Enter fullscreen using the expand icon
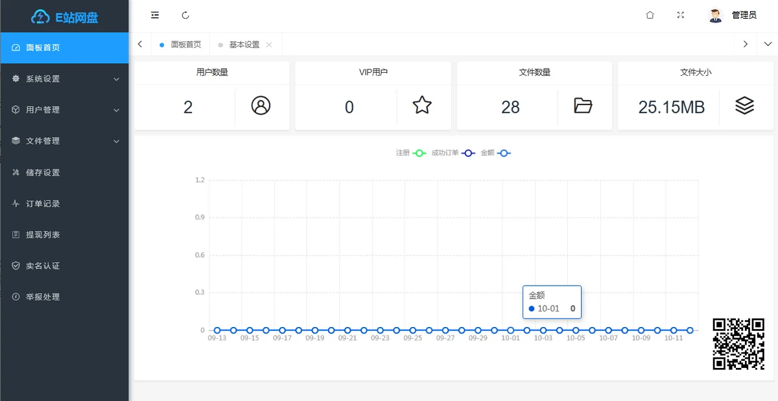Viewport: 778px width, 401px height. point(681,15)
